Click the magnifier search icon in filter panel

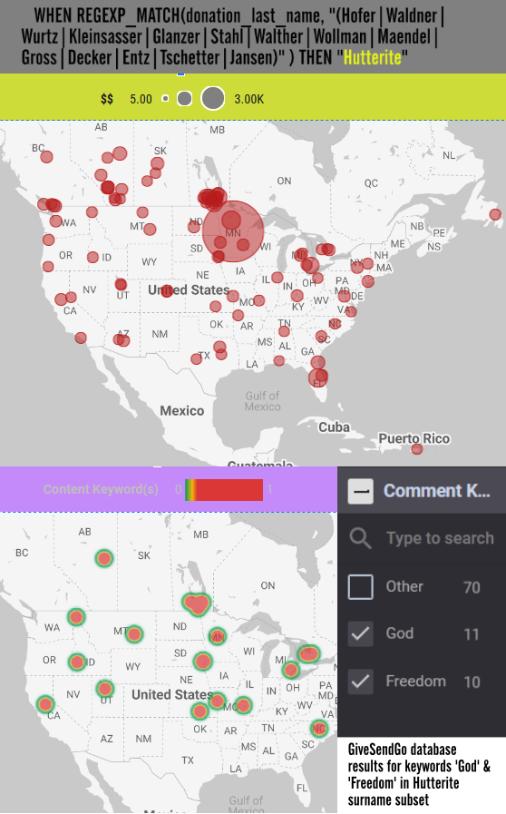(360, 538)
